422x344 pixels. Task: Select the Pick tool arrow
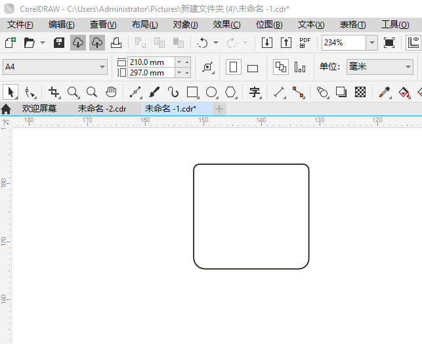[11, 92]
